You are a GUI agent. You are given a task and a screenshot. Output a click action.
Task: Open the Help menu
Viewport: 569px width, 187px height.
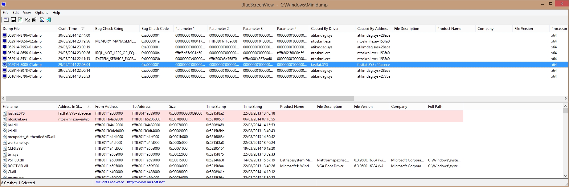pyautogui.click(x=56, y=13)
